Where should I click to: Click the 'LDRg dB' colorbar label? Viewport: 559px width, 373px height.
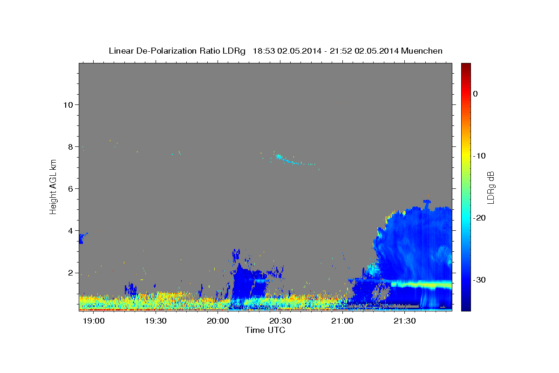pyautogui.click(x=491, y=187)
